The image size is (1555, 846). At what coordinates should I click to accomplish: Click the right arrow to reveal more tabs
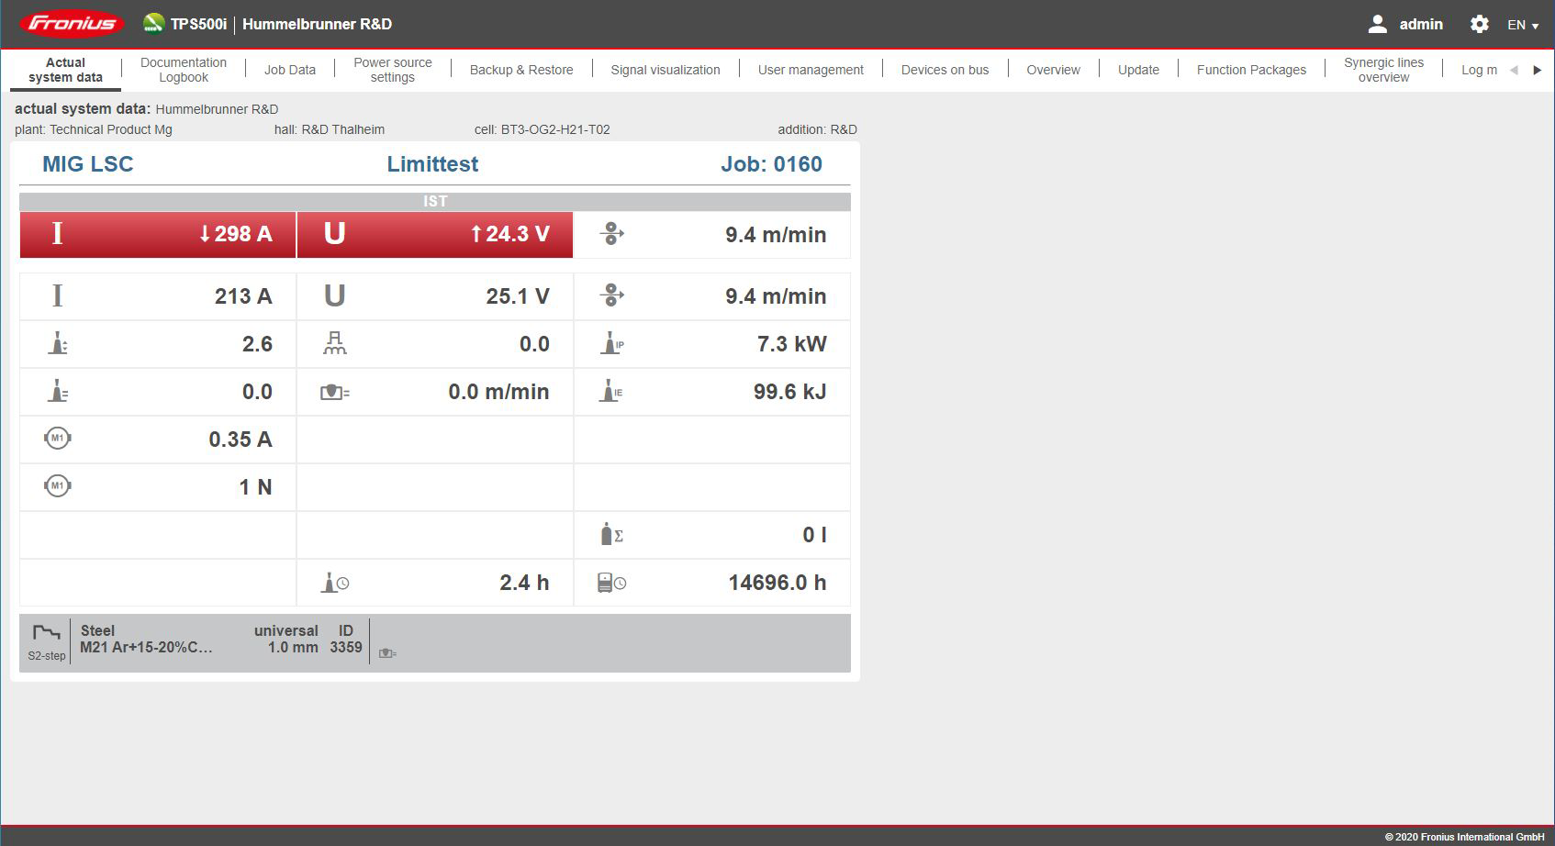1538,69
